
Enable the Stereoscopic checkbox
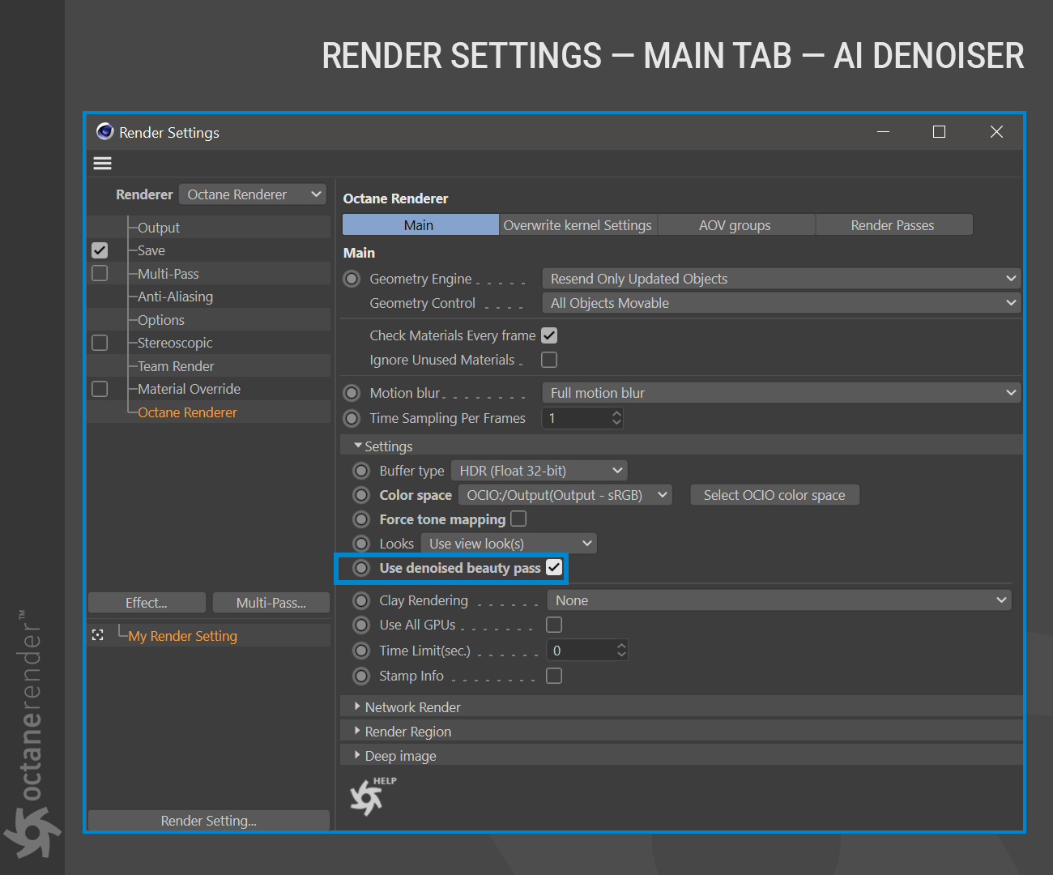click(x=100, y=343)
